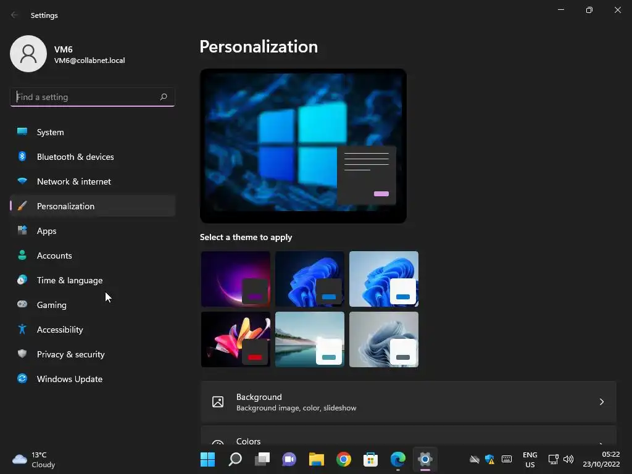Open the 13°C Cloudy weather widget
Image resolution: width=632 pixels, height=474 pixels.
pyautogui.click(x=34, y=459)
